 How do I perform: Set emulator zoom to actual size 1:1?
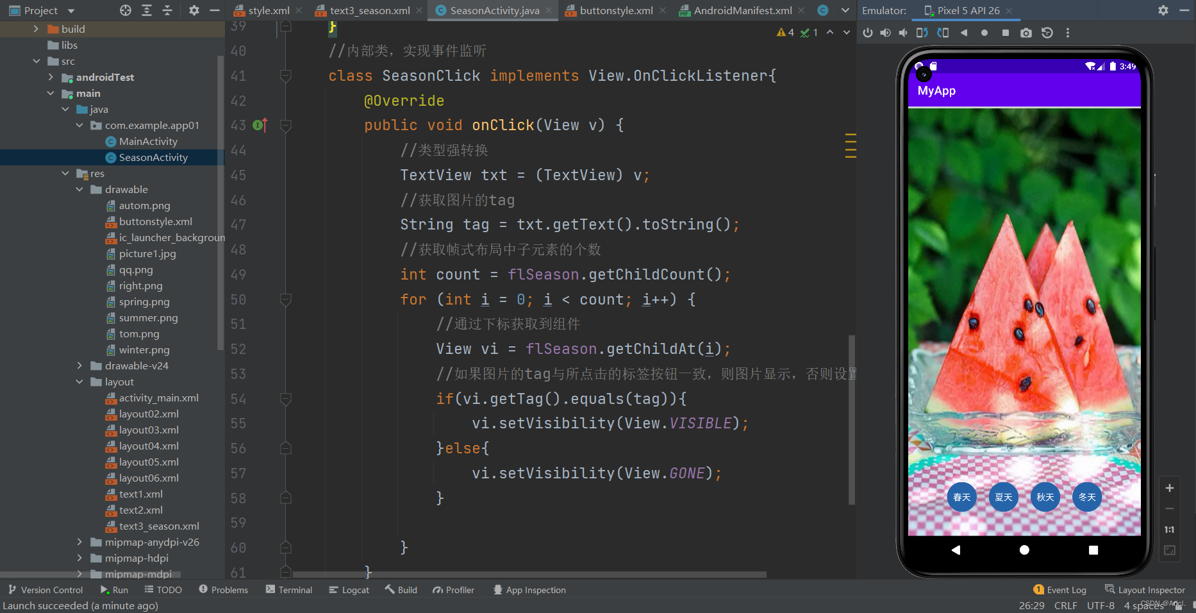[x=1170, y=530]
